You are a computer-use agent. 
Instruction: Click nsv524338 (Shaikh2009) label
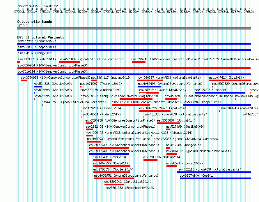(x=53, y=84)
